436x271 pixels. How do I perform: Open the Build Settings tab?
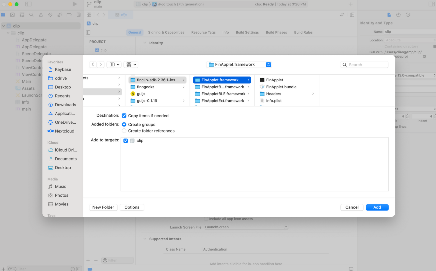[x=247, y=32]
